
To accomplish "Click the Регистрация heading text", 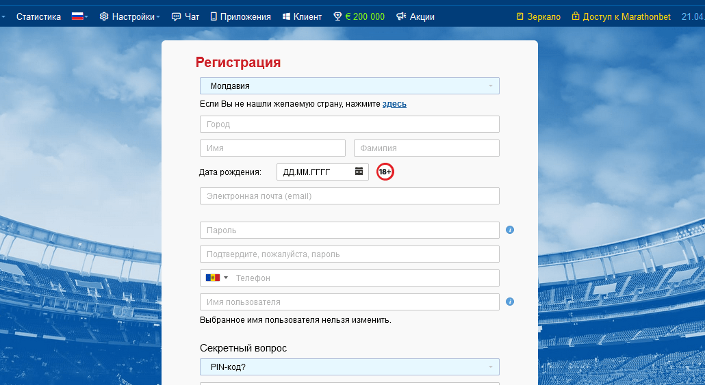I will [x=238, y=62].
